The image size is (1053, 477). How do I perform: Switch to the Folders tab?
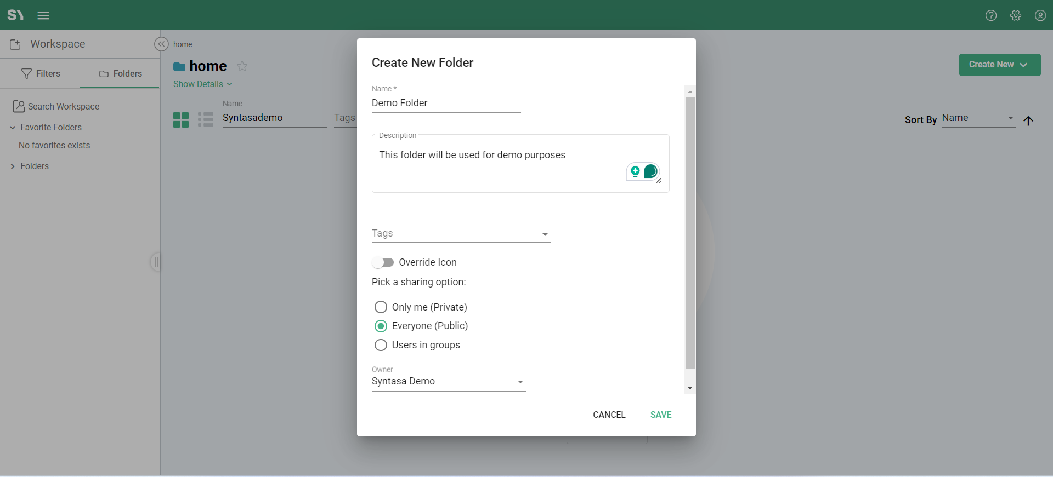[x=120, y=73]
